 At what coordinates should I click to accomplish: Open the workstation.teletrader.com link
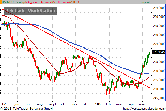coord(144,109)
